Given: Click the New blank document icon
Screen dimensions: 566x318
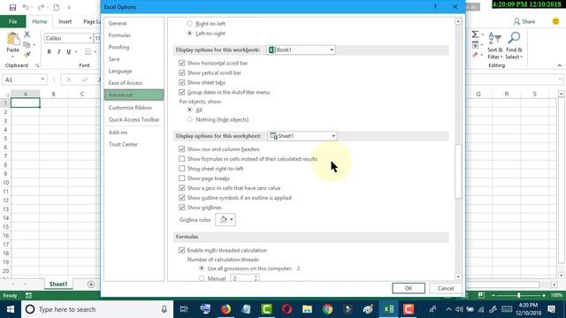Looking at the screenshot, I should pyautogui.click(x=57, y=7).
